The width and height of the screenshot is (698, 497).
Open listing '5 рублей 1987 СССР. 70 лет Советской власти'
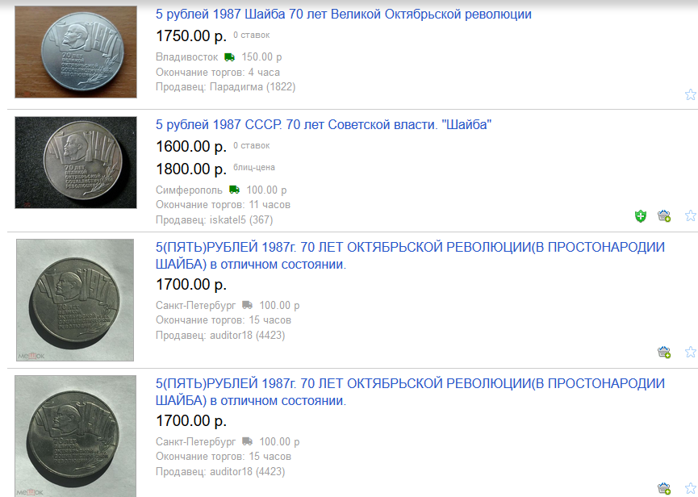tap(324, 124)
